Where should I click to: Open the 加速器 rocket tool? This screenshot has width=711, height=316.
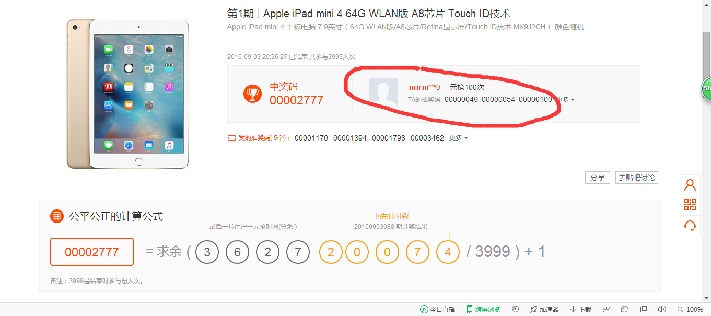[x=544, y=309]
